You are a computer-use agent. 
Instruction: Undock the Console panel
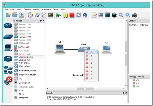click(123, 93)
